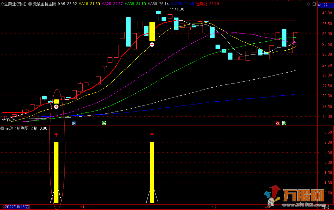Select the MA20: 32.87 legend label

pos(112,4)
